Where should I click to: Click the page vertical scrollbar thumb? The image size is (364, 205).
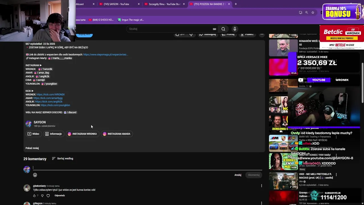362,83
